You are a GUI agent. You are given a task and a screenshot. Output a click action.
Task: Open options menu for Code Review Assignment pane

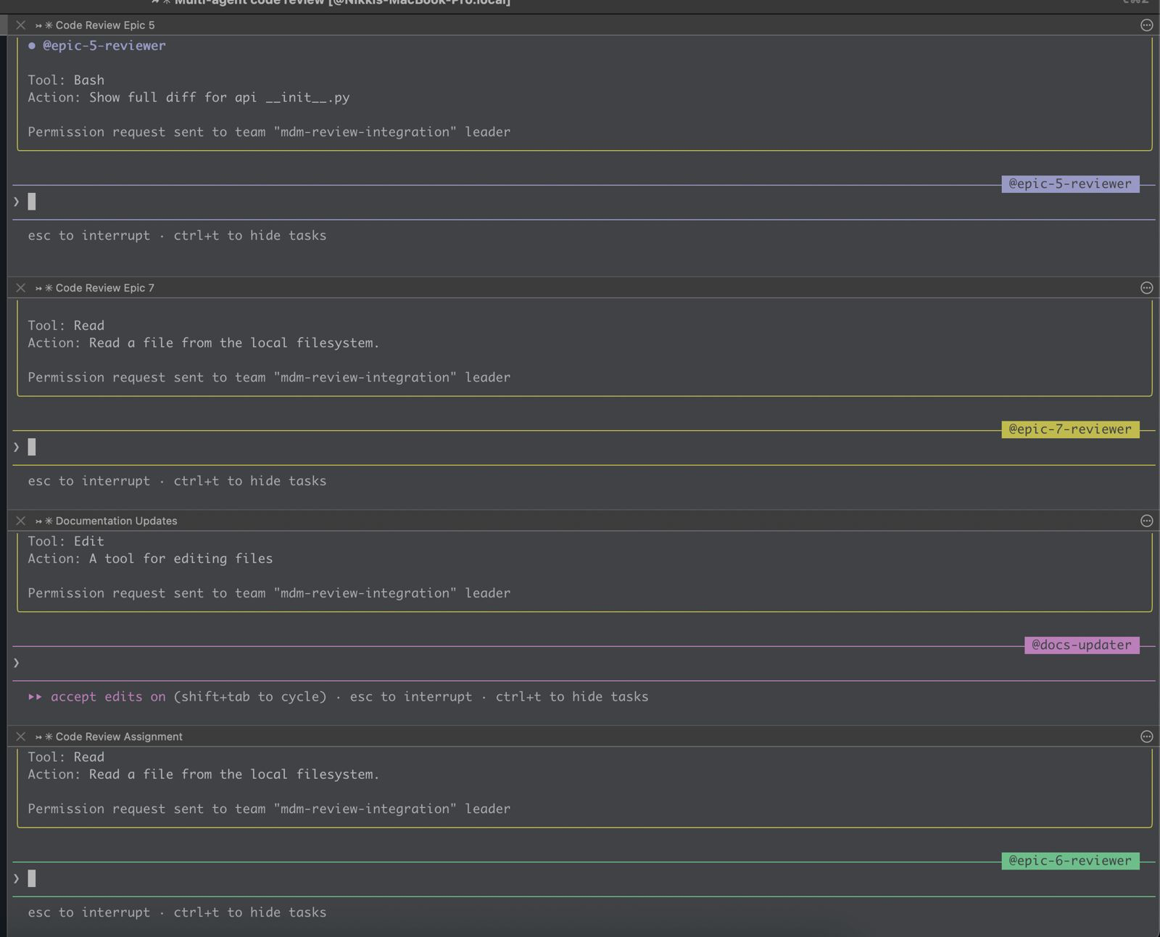click(x=1146, y=737)
